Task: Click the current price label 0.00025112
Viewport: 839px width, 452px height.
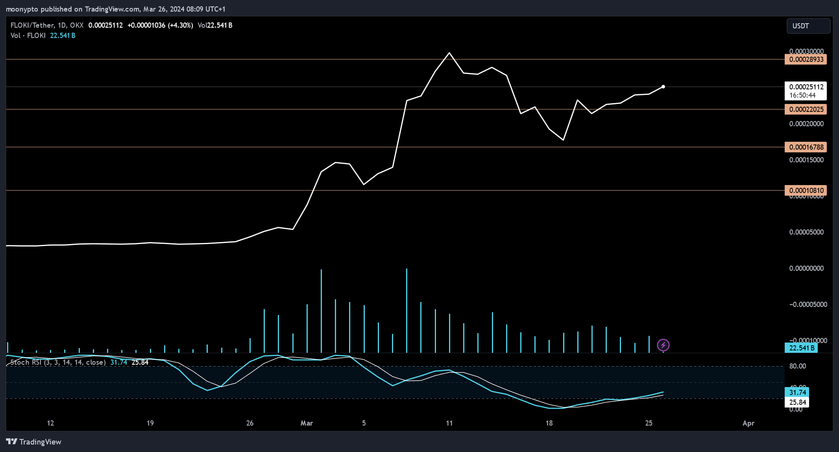Action: point(806,87)
